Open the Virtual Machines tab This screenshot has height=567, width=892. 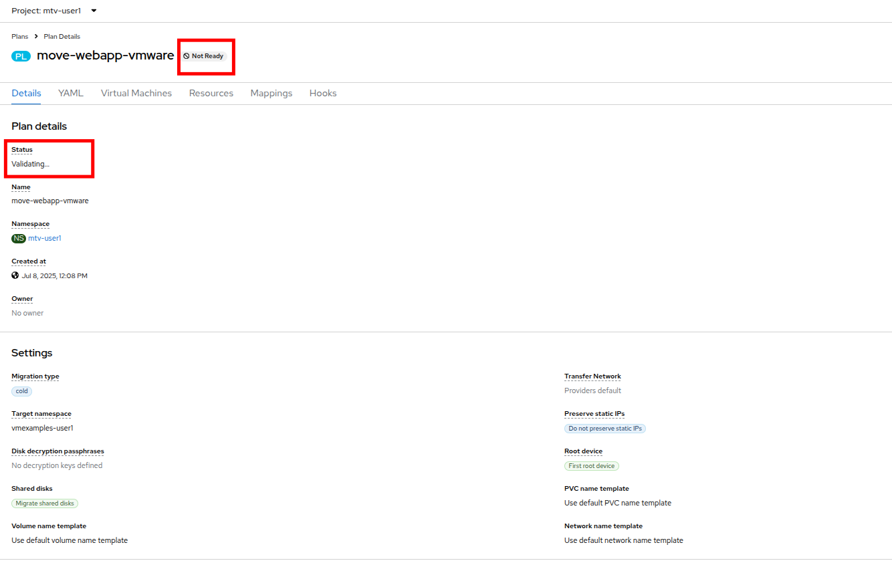(x=136, y=94)
